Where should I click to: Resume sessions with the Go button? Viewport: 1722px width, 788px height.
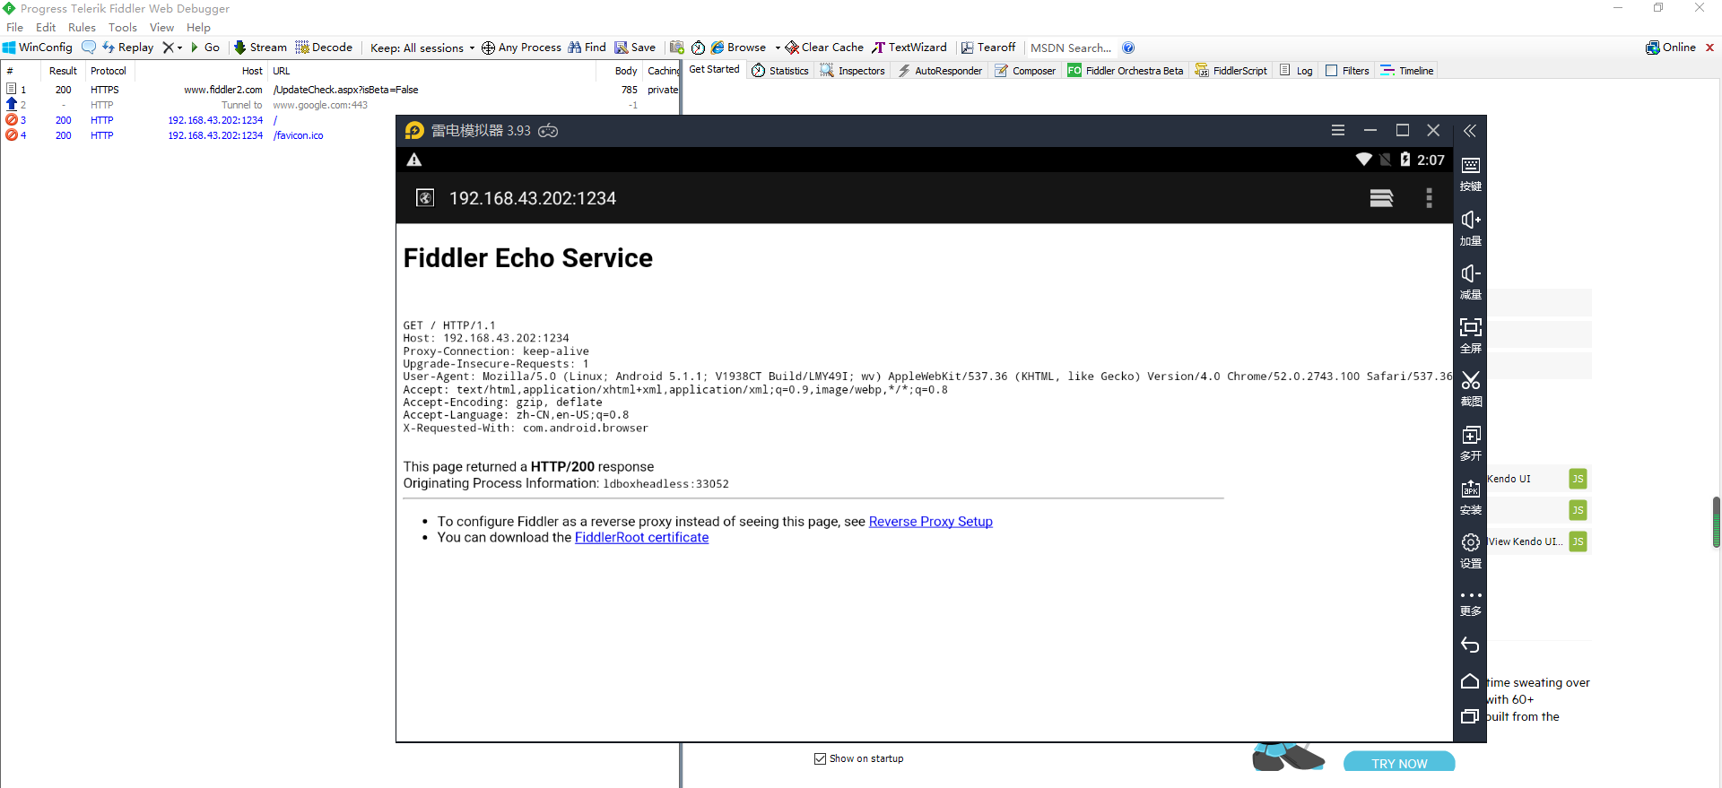coord(205,48)
